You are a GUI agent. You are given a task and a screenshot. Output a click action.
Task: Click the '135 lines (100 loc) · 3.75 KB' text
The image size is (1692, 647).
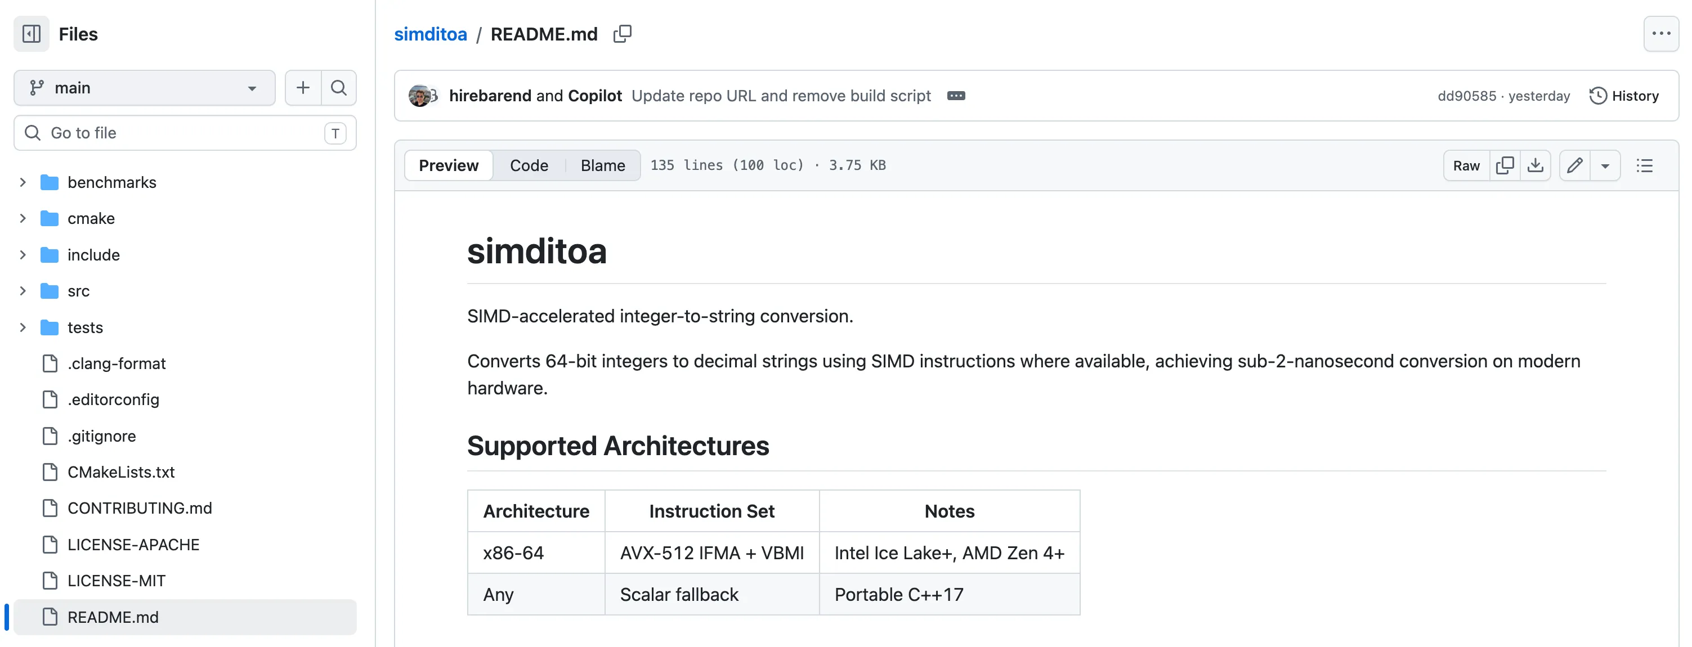(768, 165)
